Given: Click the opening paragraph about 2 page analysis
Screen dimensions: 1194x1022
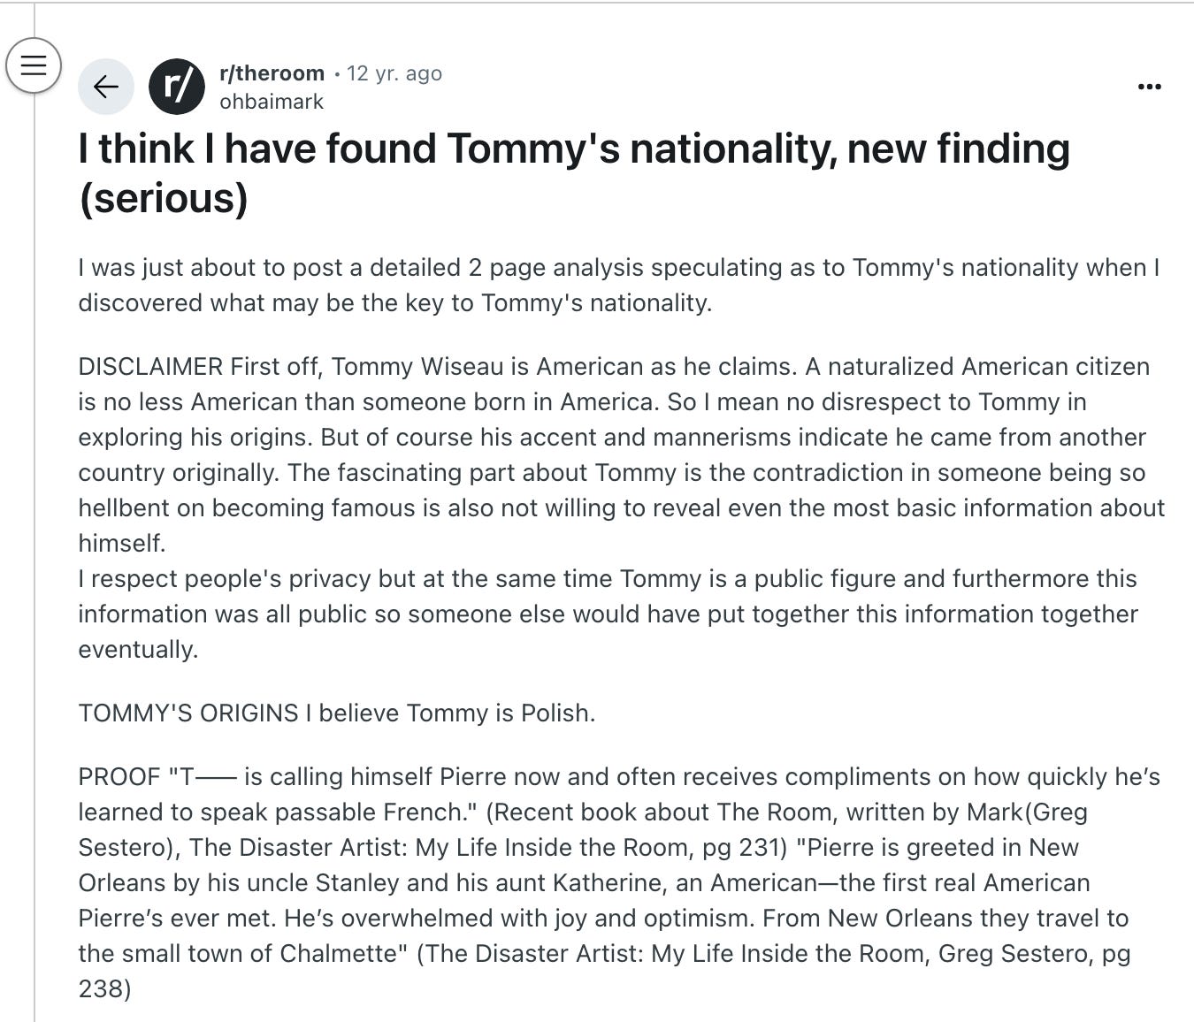Looking at the screenshot, I should (619, 285).
